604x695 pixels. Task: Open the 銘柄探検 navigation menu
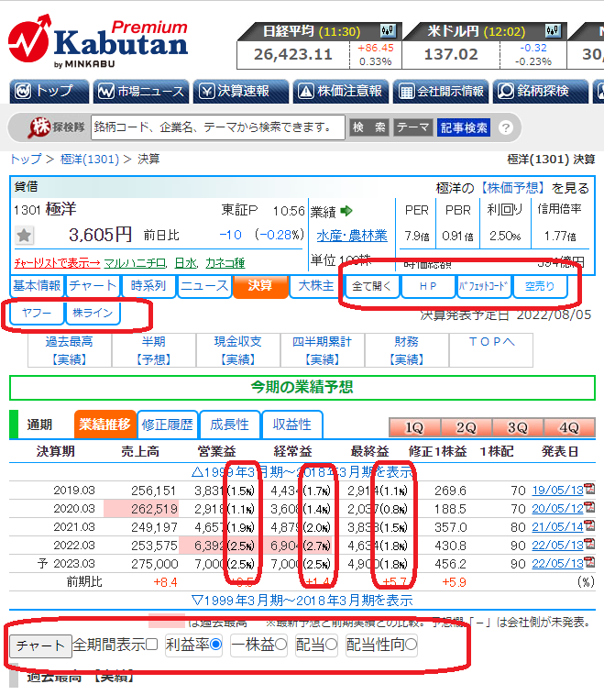click(x=541, y=92)
